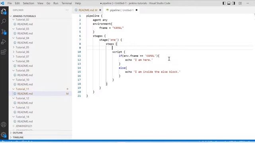Collapse the Tutorial_03 folder
Image resolution: width=255 pixels, height=143 pixels.
[x=22, y=29]
